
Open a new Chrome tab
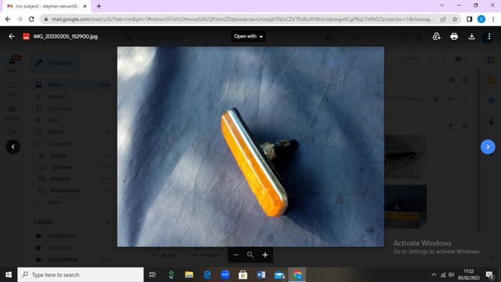point(99,6)
